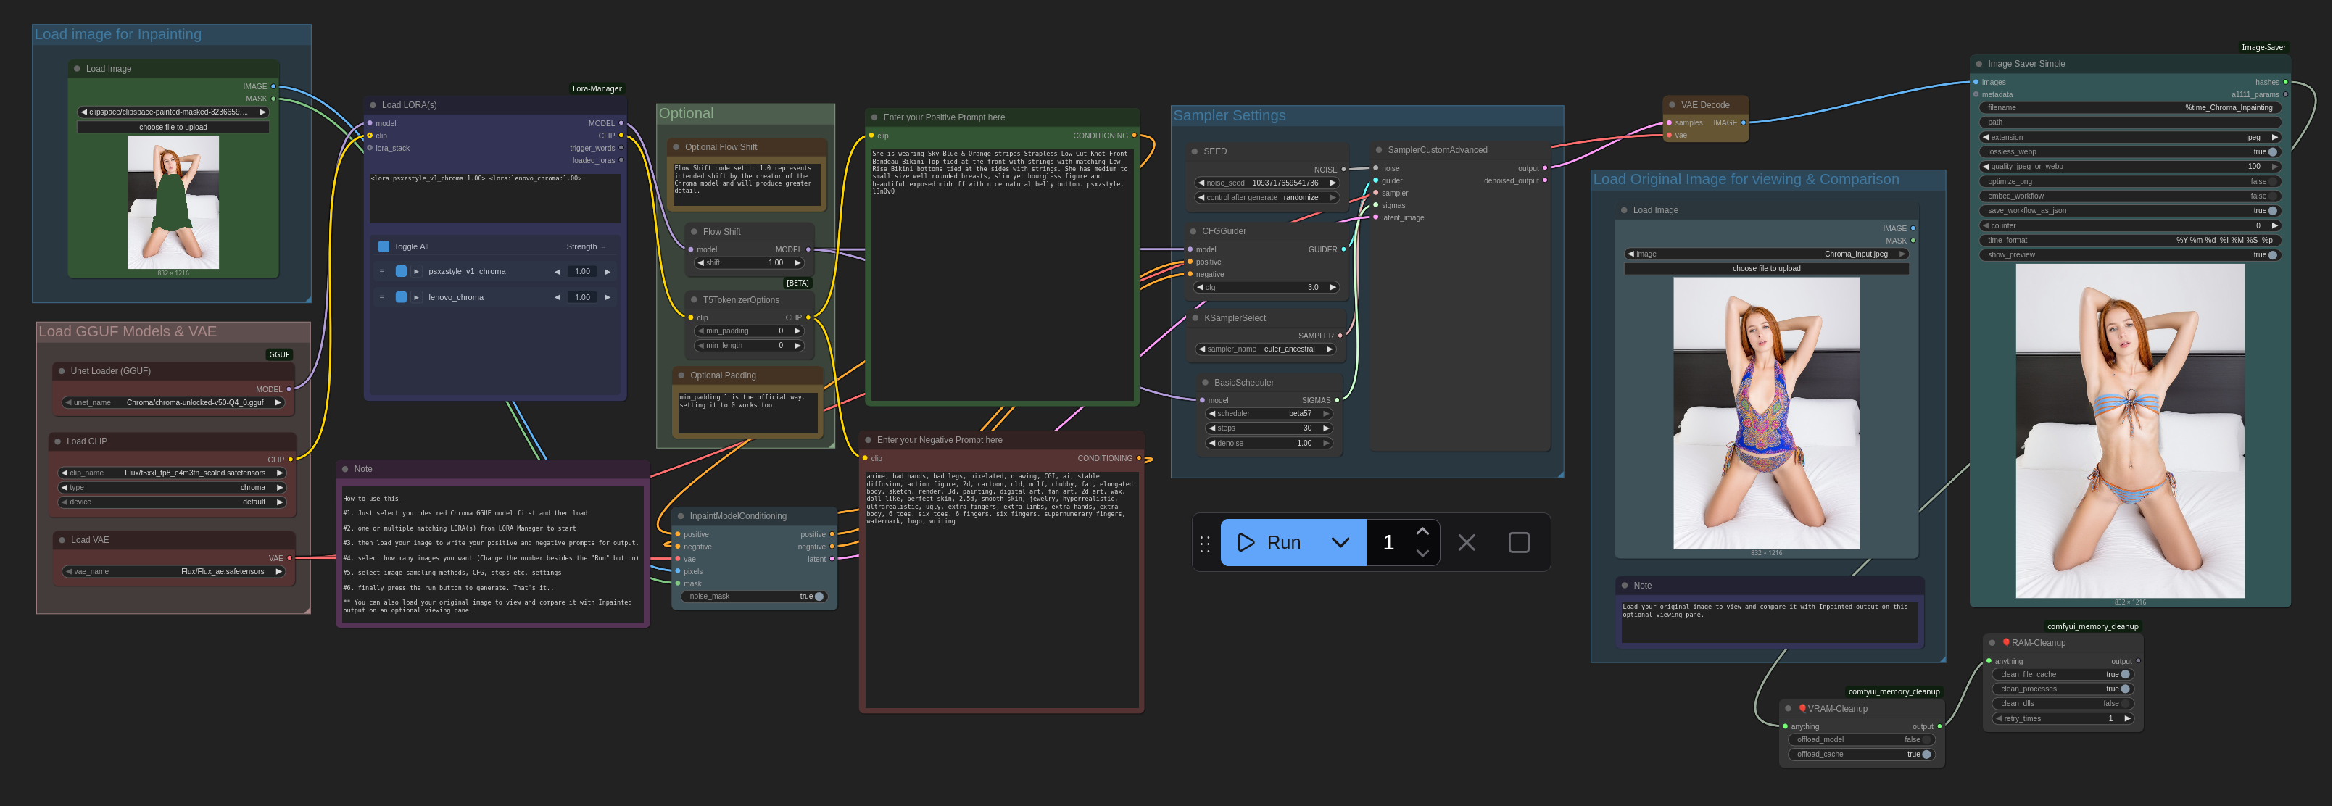
Task: Click the square stop icon in run bar
Action: 1519,542
